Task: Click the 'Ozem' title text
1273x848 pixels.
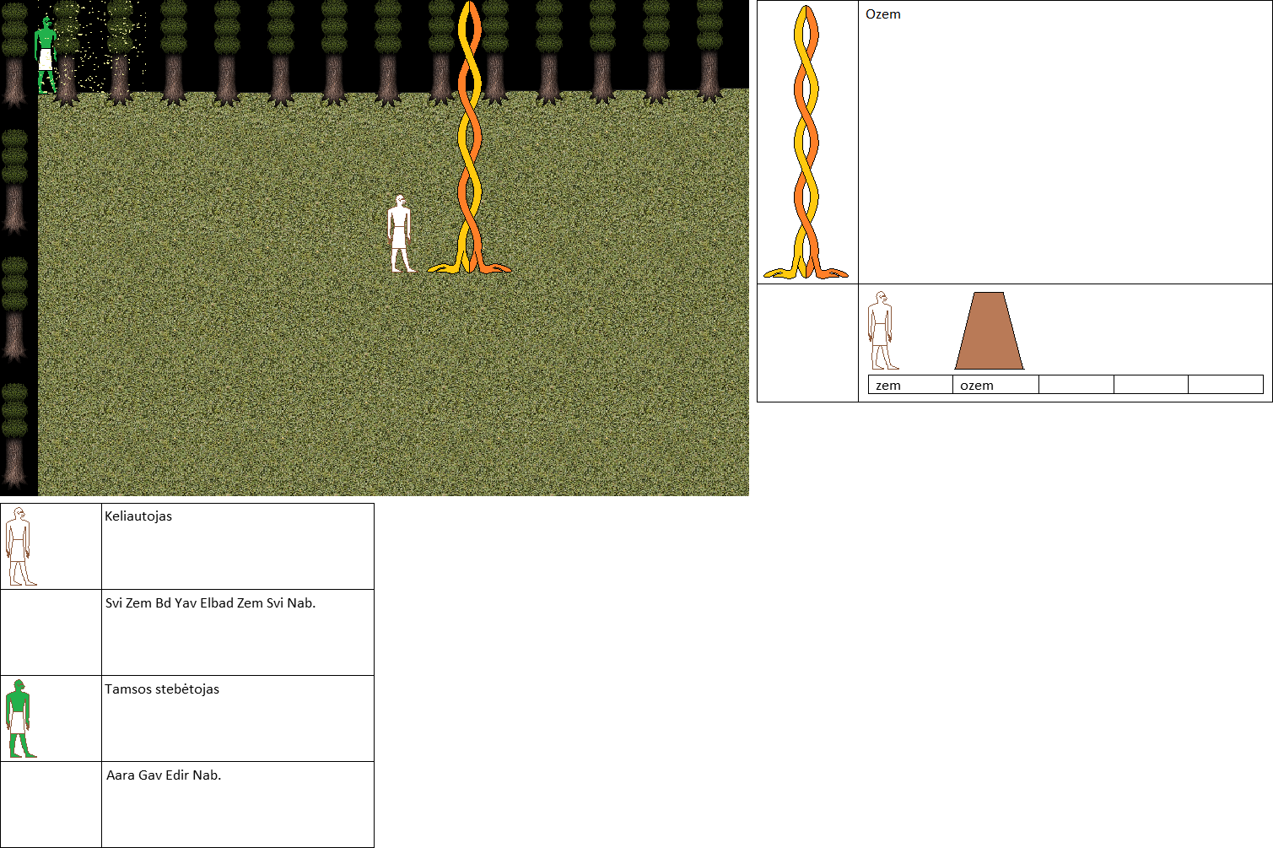Action: coord(882,14)
